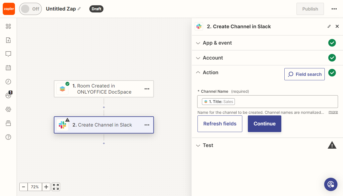This screenshot has width=343, height=196.
Task: Click the Channel Name input field
Action: [285, 102]
